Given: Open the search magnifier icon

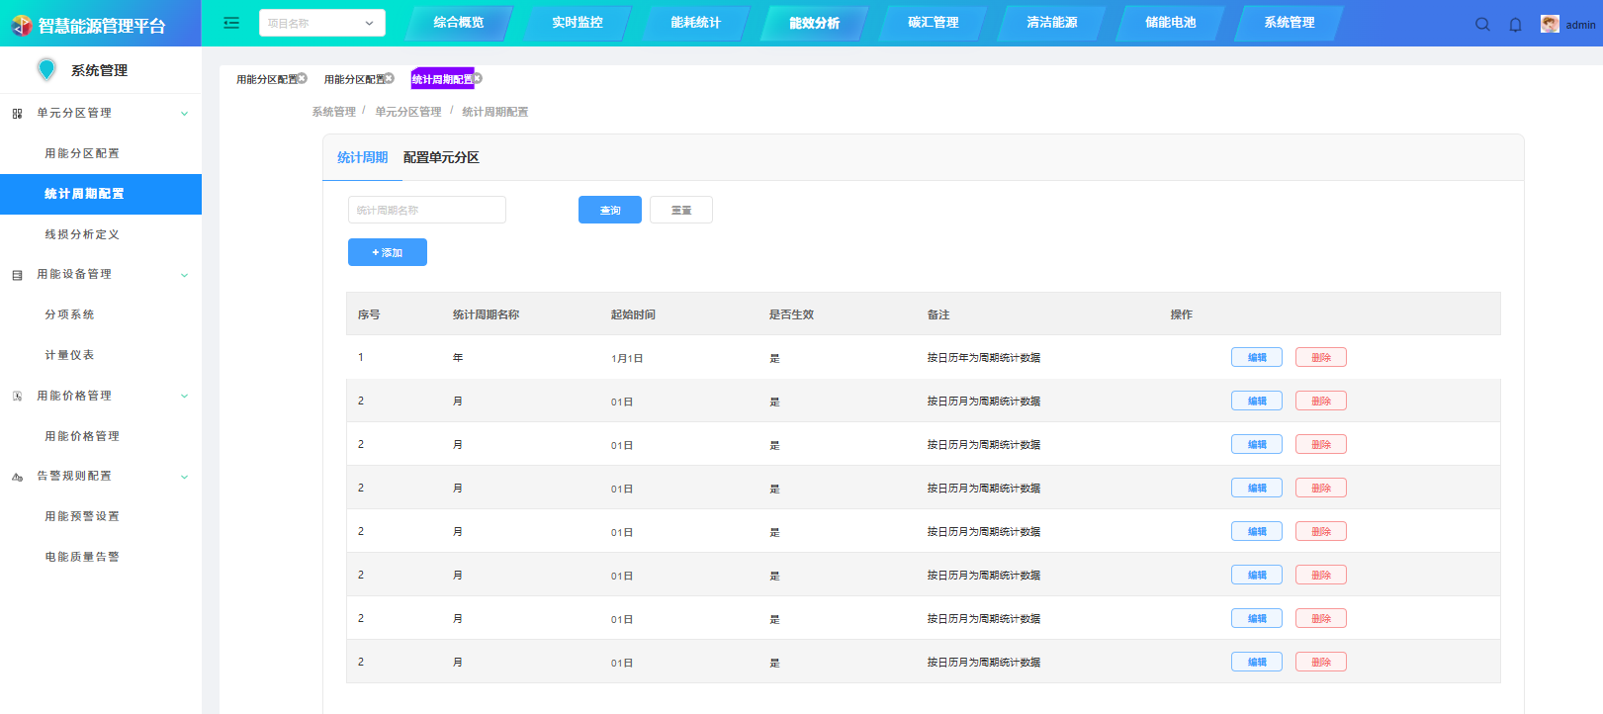Looking at the screenshot, I should tap(1482, 25).
